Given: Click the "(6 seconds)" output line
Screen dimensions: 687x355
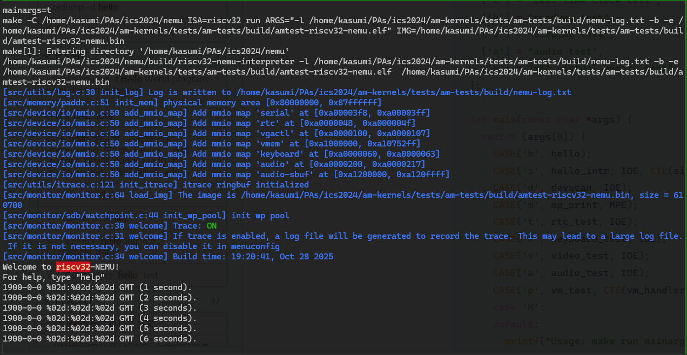Looking at the screenshot, I should pos(99,339).
